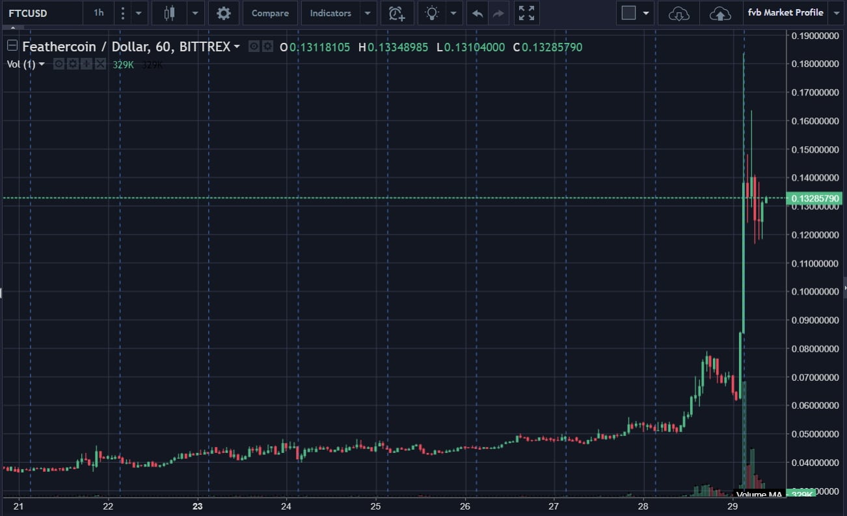The width and height of the screenshot is (847, 516).
Task: Click the current price label 0.13285790 on axis
Action: [x=814, y=198]
